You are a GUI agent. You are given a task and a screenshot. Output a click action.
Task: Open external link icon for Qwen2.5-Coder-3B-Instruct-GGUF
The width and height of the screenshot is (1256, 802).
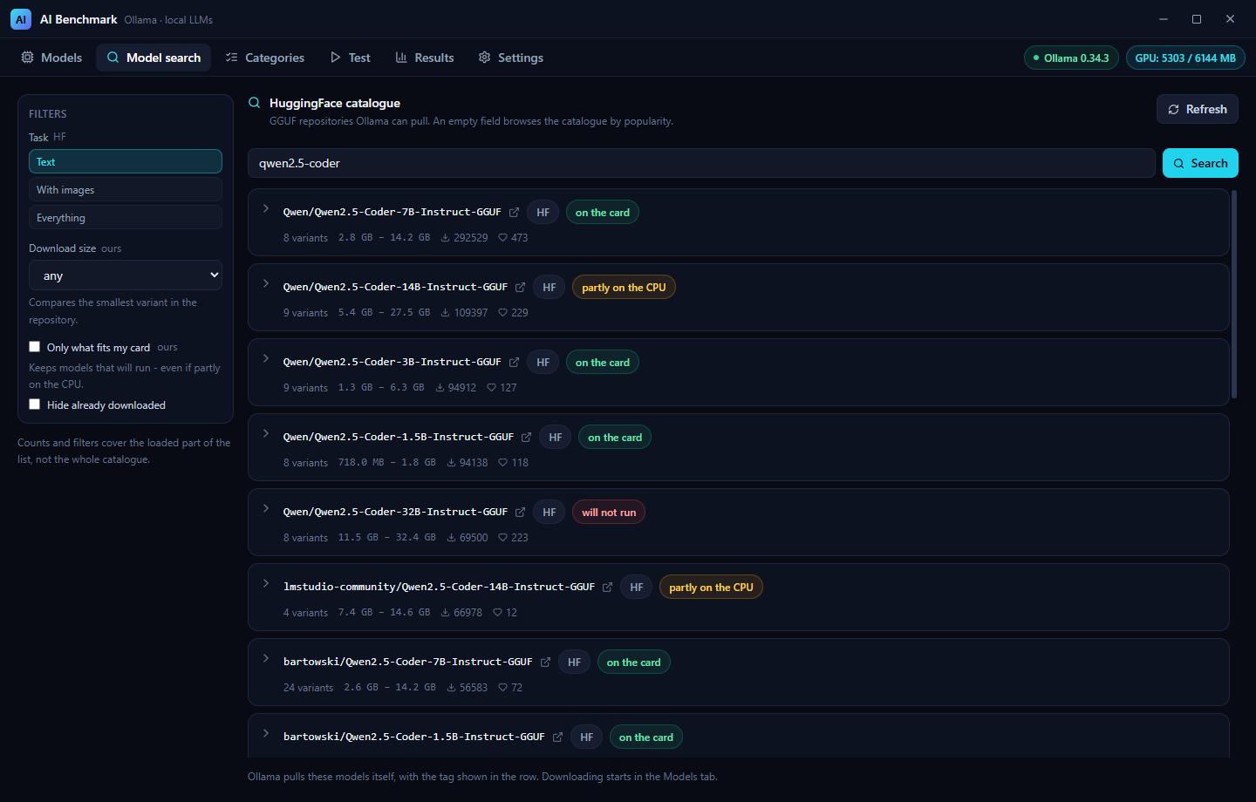coord(514,363)
